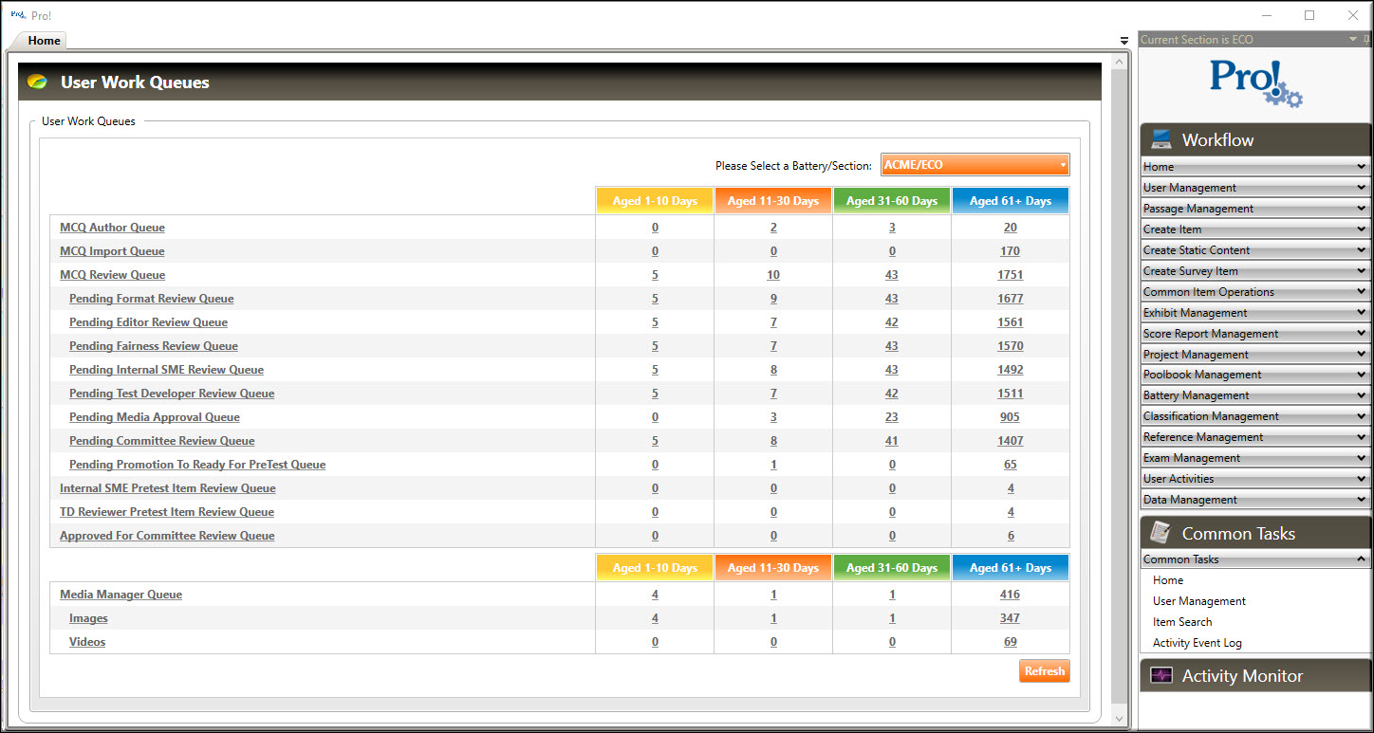Viewport: 1374px width, 733px height.
Task: Open the tab list arrow beside Home tab
Action: point(1124,41)
